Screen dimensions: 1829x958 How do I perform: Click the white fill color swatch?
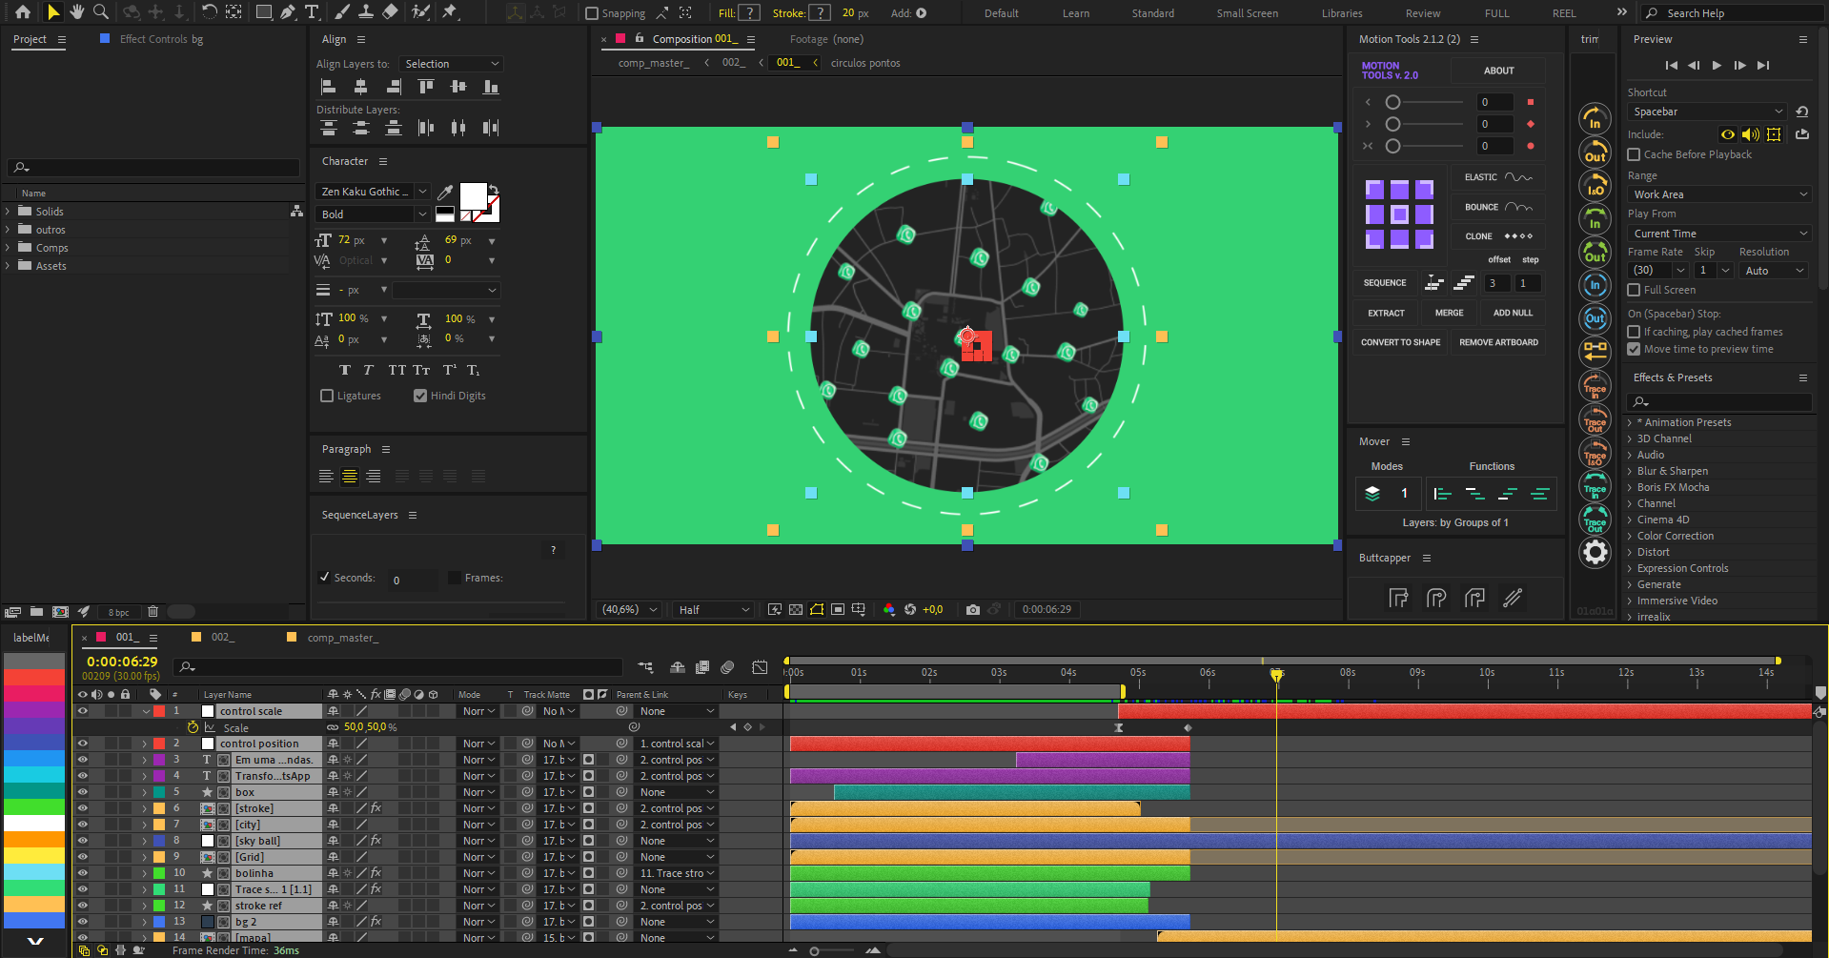[473, 195]
